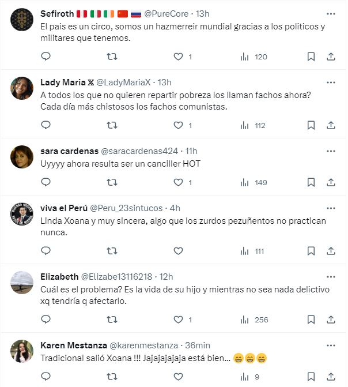The width and height of the screenshot is (348, 387).
Task: Bookmark Elizabeth's tweet
Action: coord(311,320)
